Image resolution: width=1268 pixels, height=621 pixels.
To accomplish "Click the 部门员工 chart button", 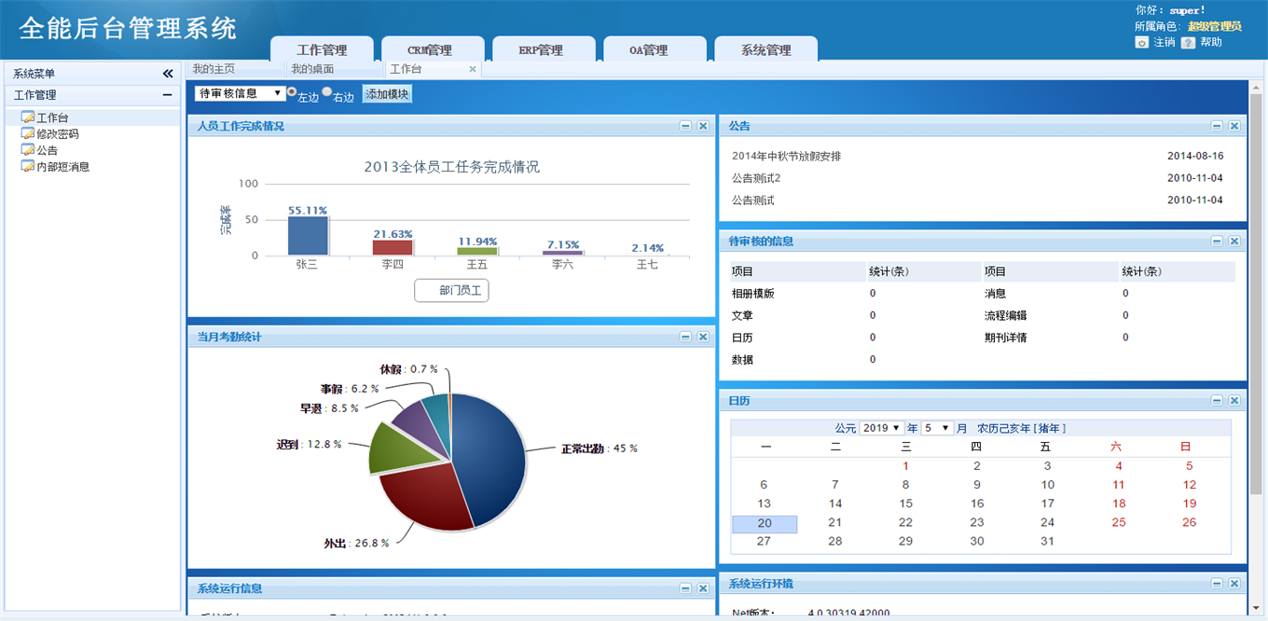I will [x=451, y=291].
